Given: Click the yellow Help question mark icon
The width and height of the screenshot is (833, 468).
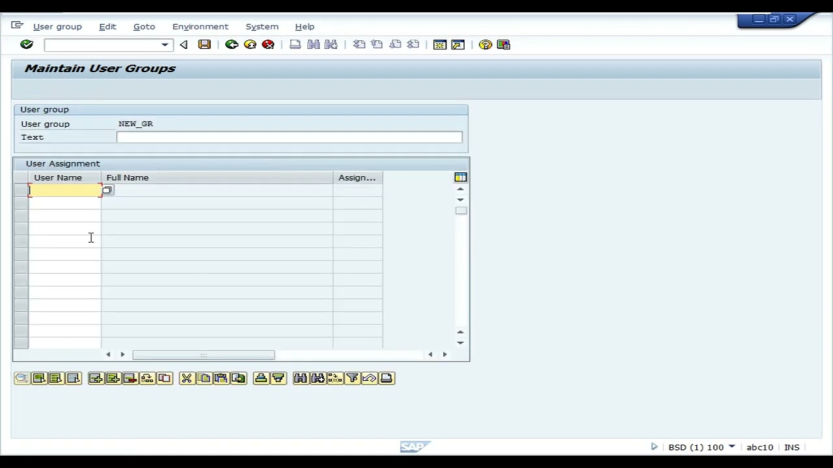Looking at the screenshot, I should tap(485, 44).
